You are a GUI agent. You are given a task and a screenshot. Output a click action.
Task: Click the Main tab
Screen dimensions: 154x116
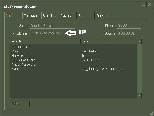pyautogui.click(x=13, y=15)
